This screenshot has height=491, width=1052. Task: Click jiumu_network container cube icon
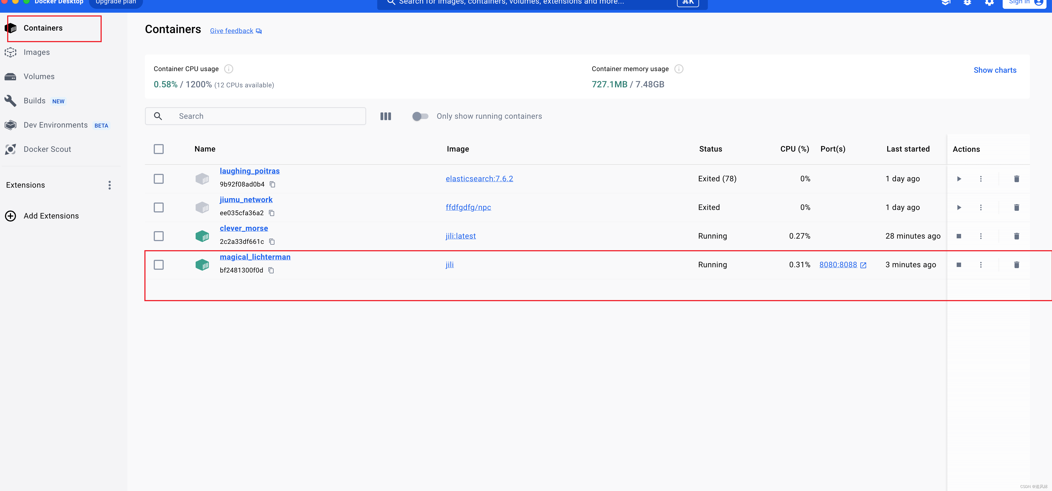pyautogui.click(x=202, y=207)
